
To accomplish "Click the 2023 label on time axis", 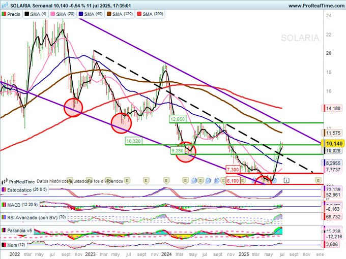I will (90, 254).
